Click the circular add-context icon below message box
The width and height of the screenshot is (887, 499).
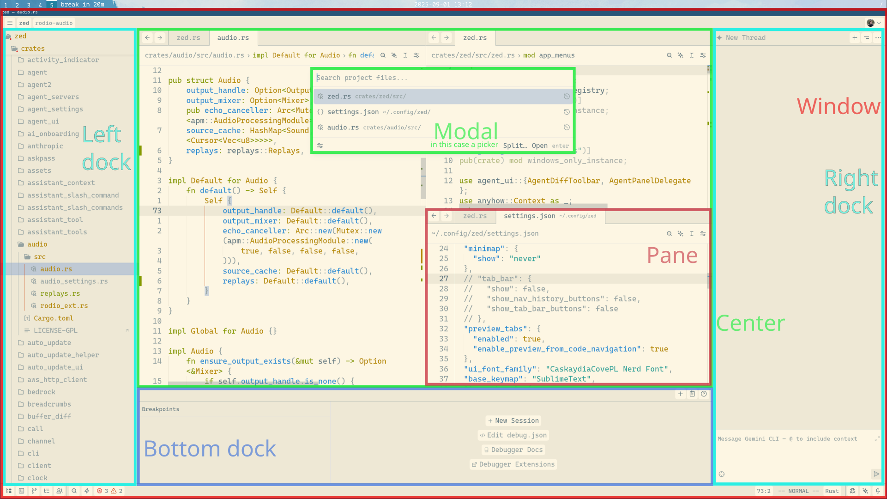coord(722,474)
